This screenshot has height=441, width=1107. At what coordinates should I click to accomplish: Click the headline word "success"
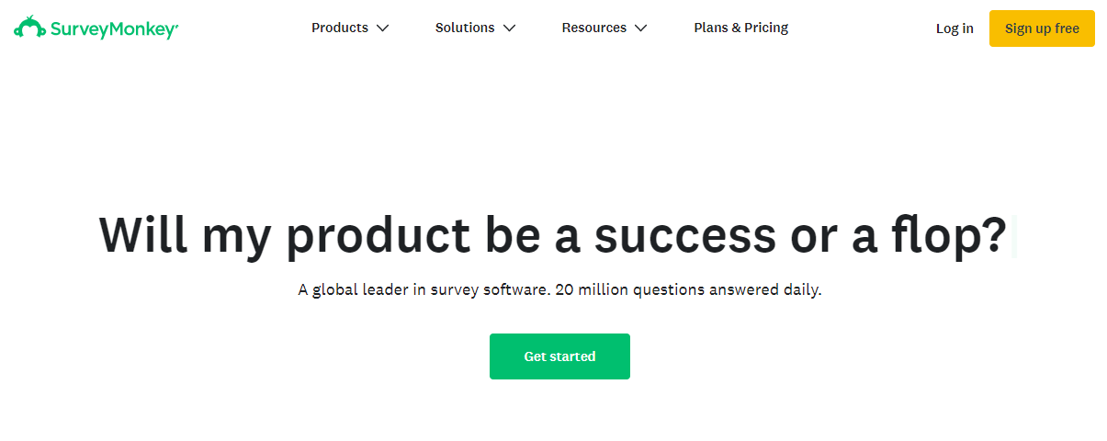click(685, 235)
